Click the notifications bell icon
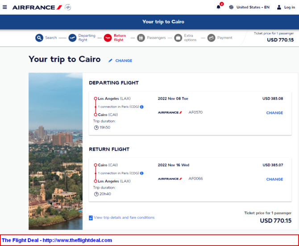The width and height of the screenshot is (299, 246). point(219,7)
